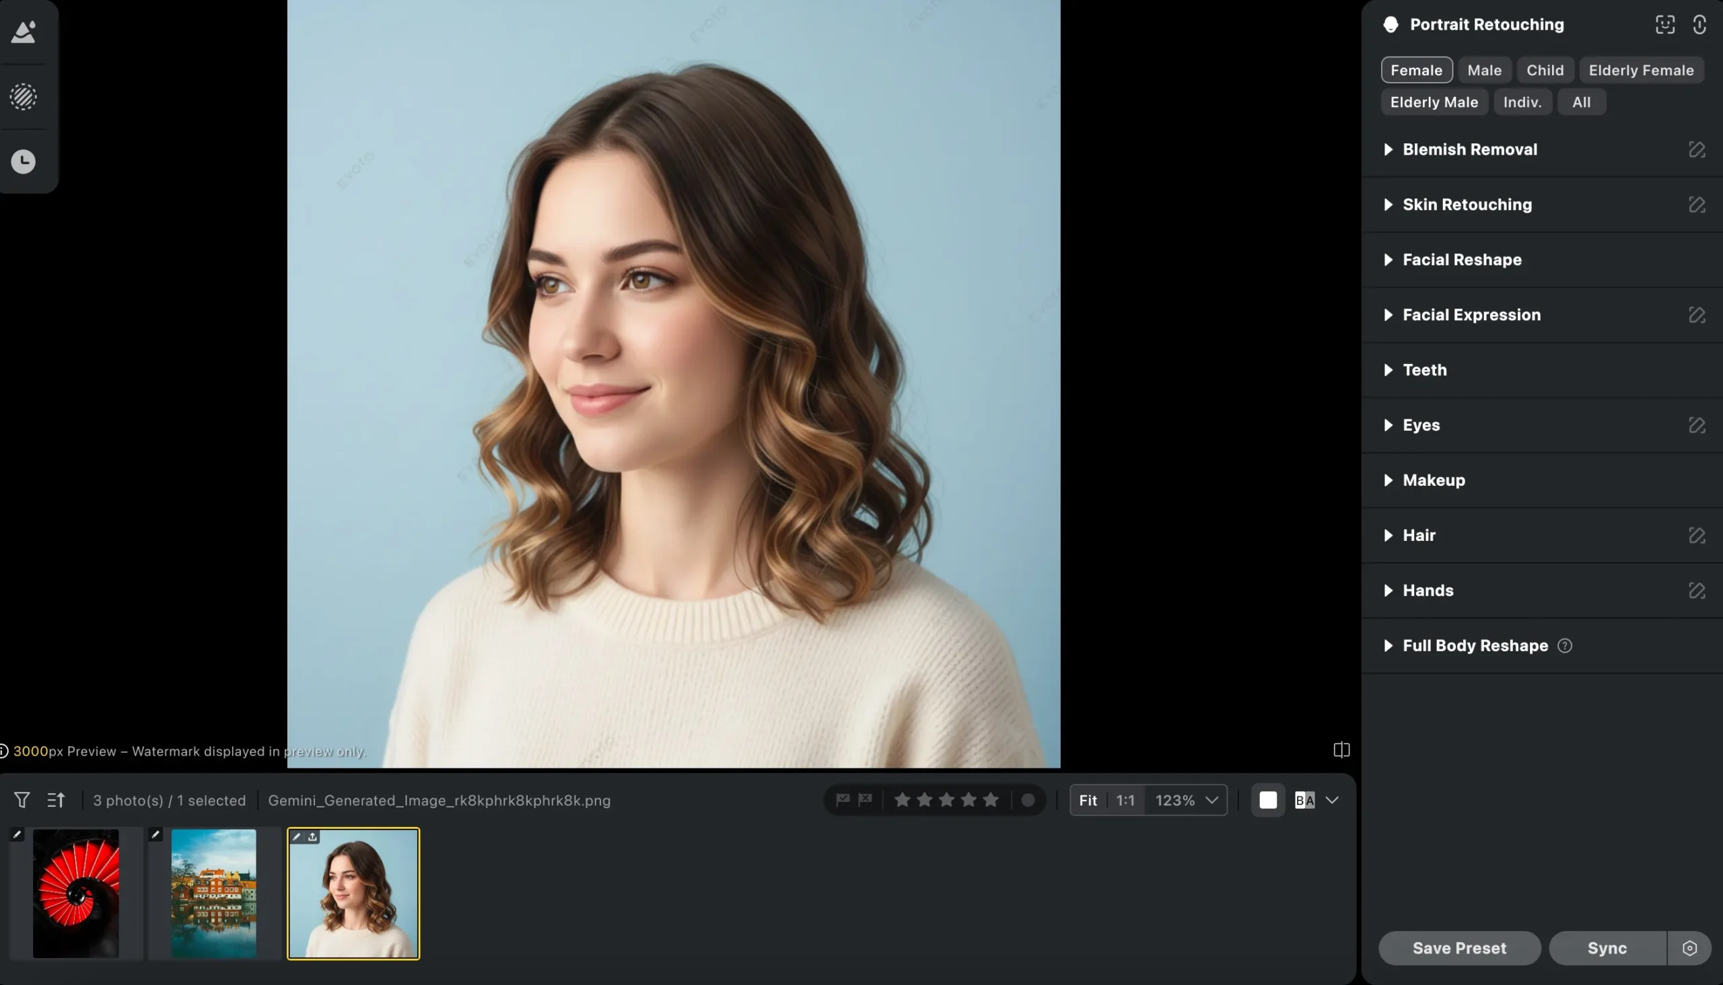This screenshot has width=1723, height=985.
Task: Open the zoom percentage dropdown
Action: coord(1210,799)
